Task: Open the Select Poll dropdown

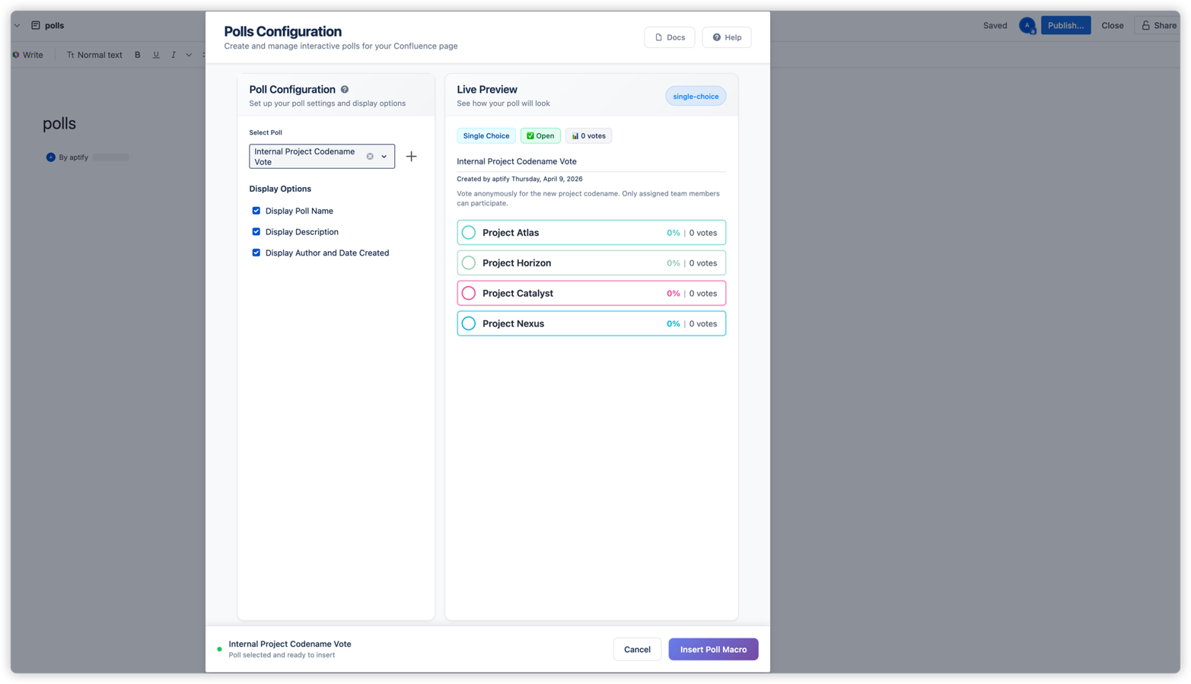Action: pos(384,156)
